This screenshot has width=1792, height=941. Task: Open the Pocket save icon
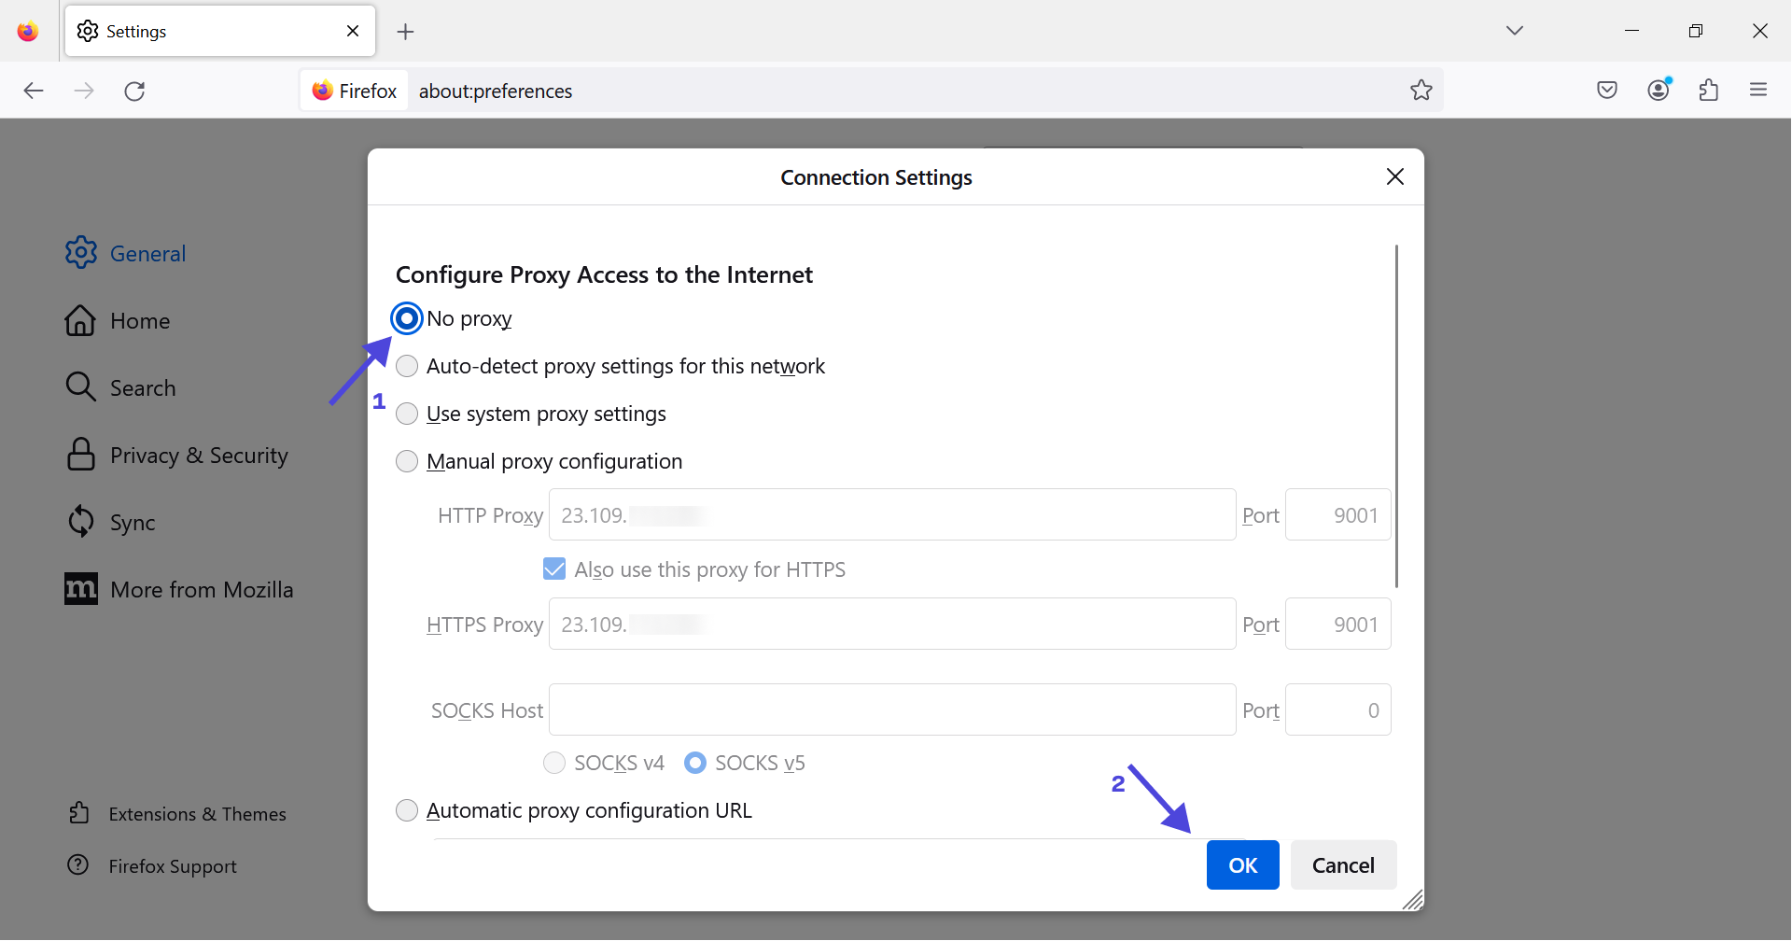(x=1607, y=91)
